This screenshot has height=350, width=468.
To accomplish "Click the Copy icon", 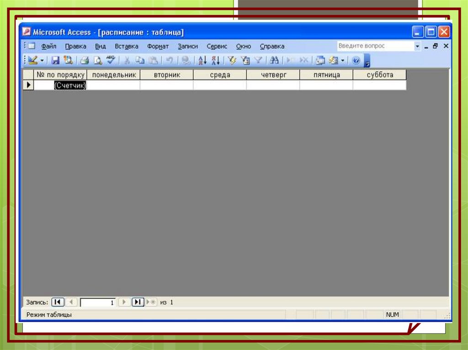I will pos(140,61).
